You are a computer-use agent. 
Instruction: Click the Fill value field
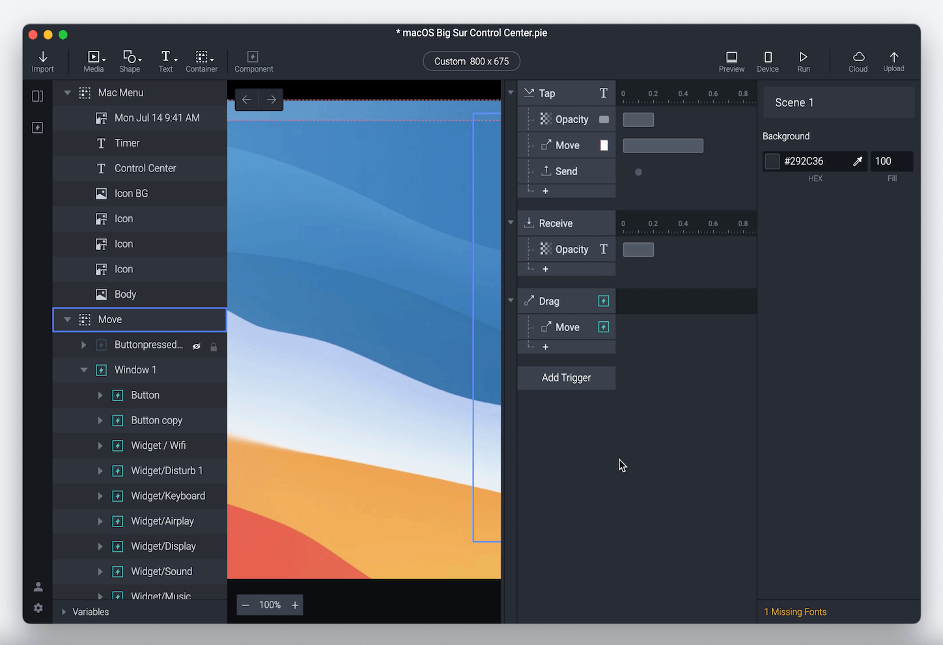(x=891, y=162)
